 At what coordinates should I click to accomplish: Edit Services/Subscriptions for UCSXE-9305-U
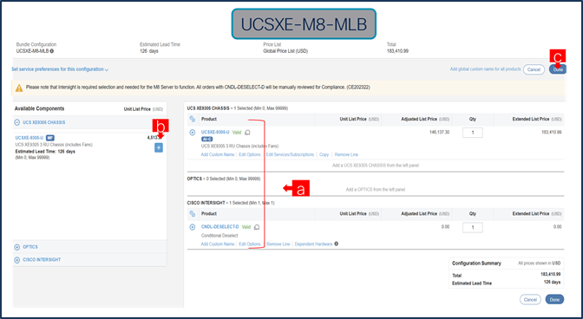pos(290,154)
